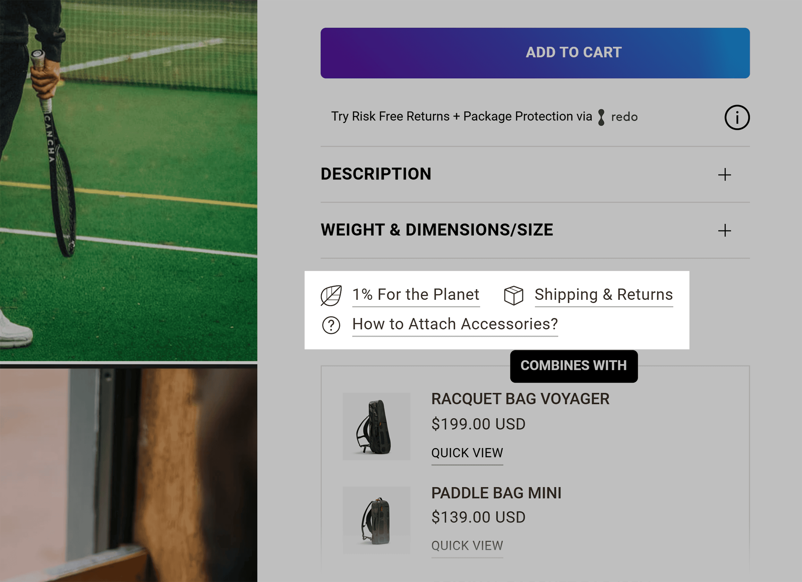Open How to Attach Accessories link
This screenshot has height=582, width=802.
(454, 324)
